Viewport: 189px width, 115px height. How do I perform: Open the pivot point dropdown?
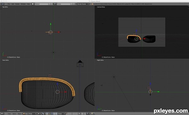[43, 114]
